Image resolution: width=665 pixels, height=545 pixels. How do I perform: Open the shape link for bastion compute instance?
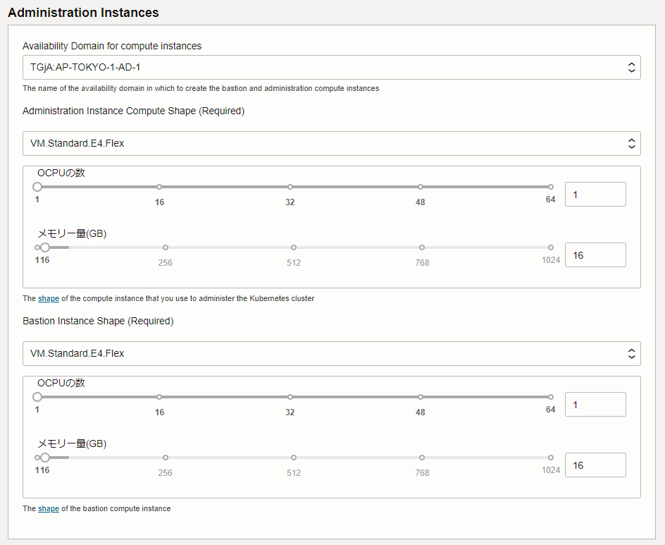pyautogui.click(x=49, y=508)
